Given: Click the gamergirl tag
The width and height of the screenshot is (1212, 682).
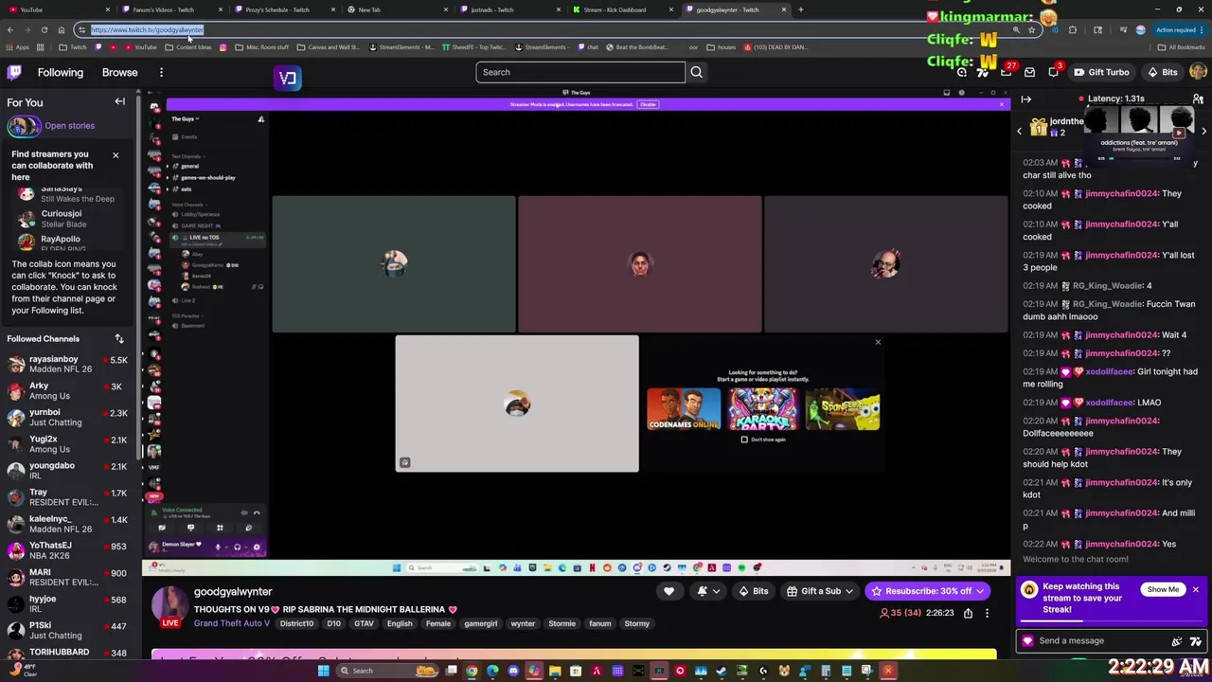Looking at the screenshot, I should (x=480, y=623).
